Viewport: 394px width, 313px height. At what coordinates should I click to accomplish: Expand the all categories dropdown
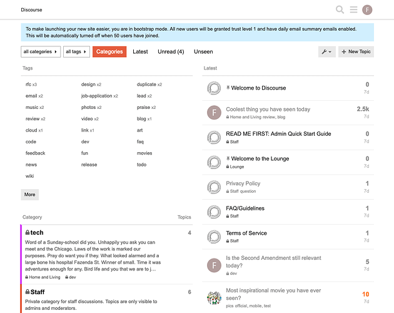pos(41,51)
